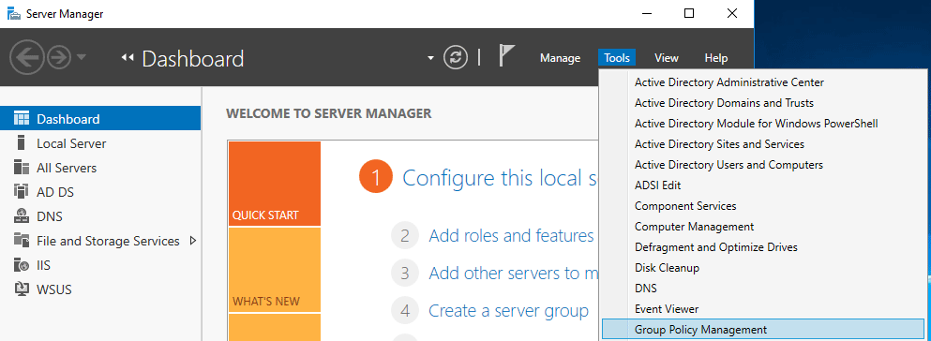The width and height of the screenshot is (931, 341).
Task: Open the notifications flag
Action: pyautogui.click(x=506, y=55)
